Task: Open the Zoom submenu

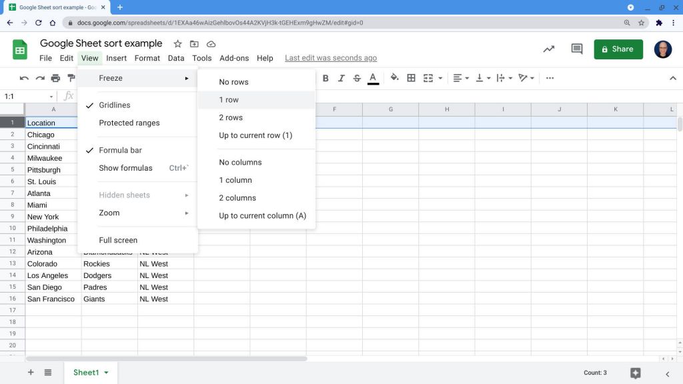Action: [109, 213]
